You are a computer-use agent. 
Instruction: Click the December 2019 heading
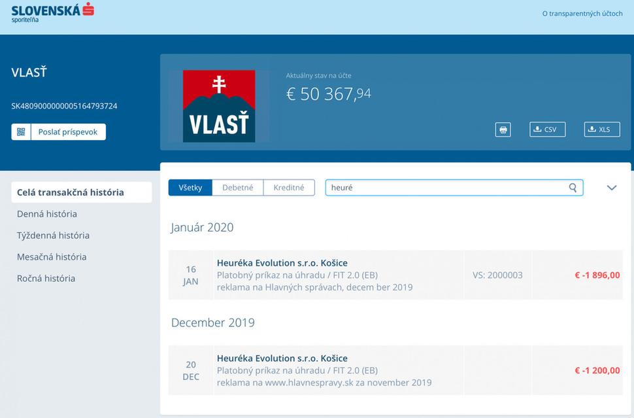(x=212, y=322)
